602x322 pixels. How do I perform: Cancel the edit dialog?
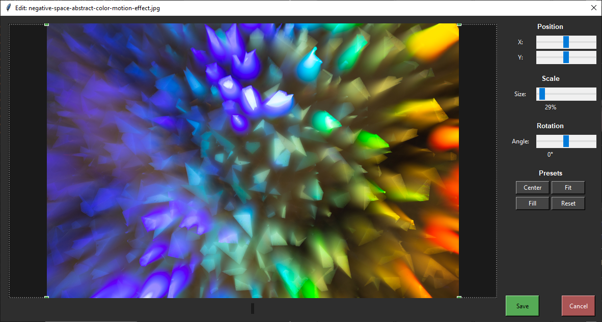(x=578, y=306)
